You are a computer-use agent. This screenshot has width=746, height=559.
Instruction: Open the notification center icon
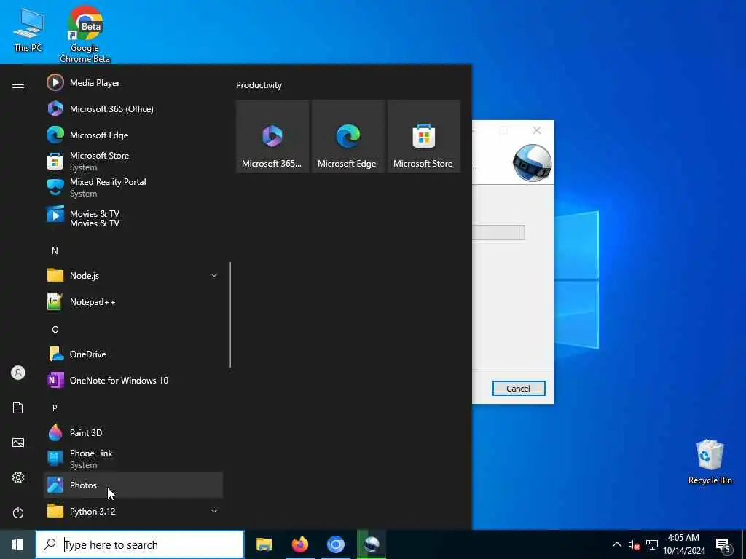tap(723, 544)
